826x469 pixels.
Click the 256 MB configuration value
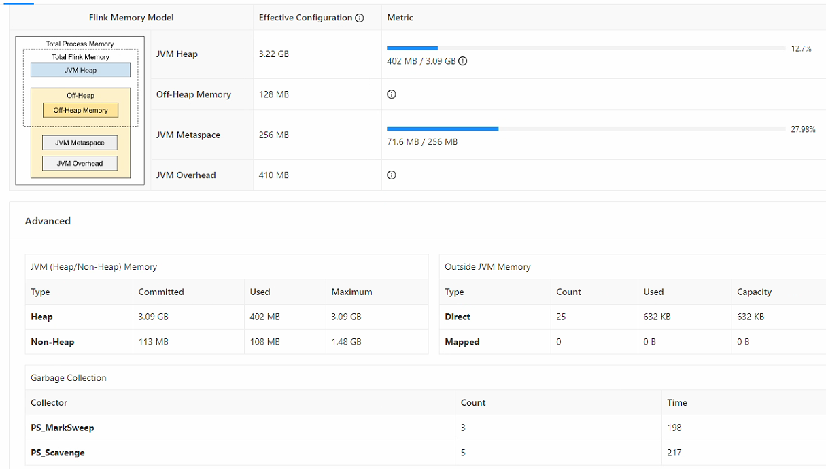274,135
